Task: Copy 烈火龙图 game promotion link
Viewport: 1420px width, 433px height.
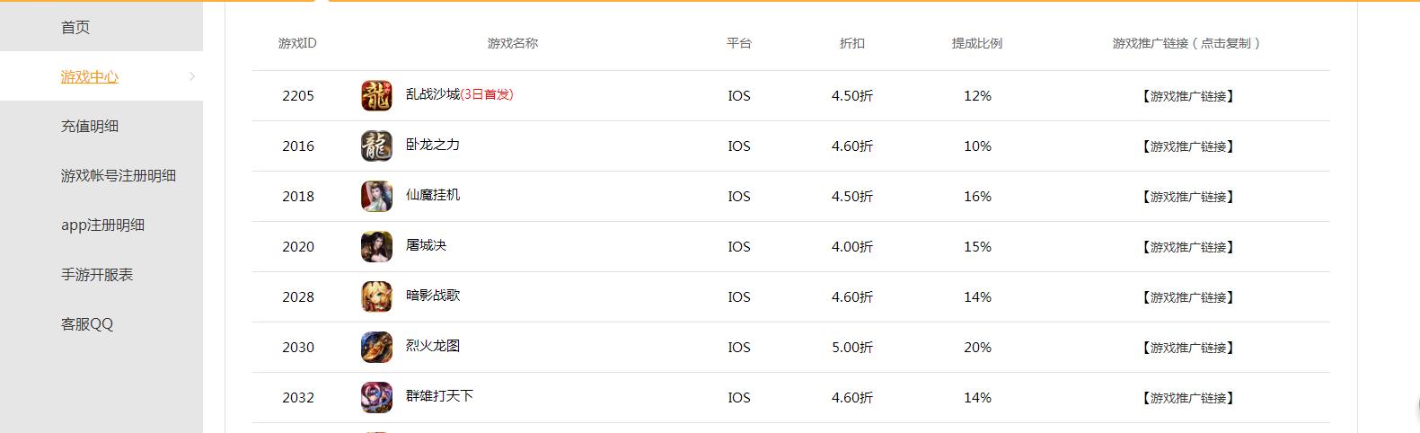Action: point(1187,348)
